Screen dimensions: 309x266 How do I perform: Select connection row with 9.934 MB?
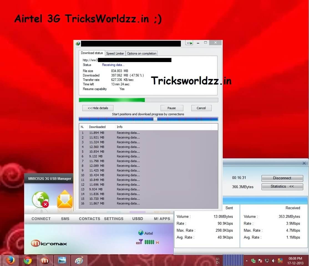[148, 189]
